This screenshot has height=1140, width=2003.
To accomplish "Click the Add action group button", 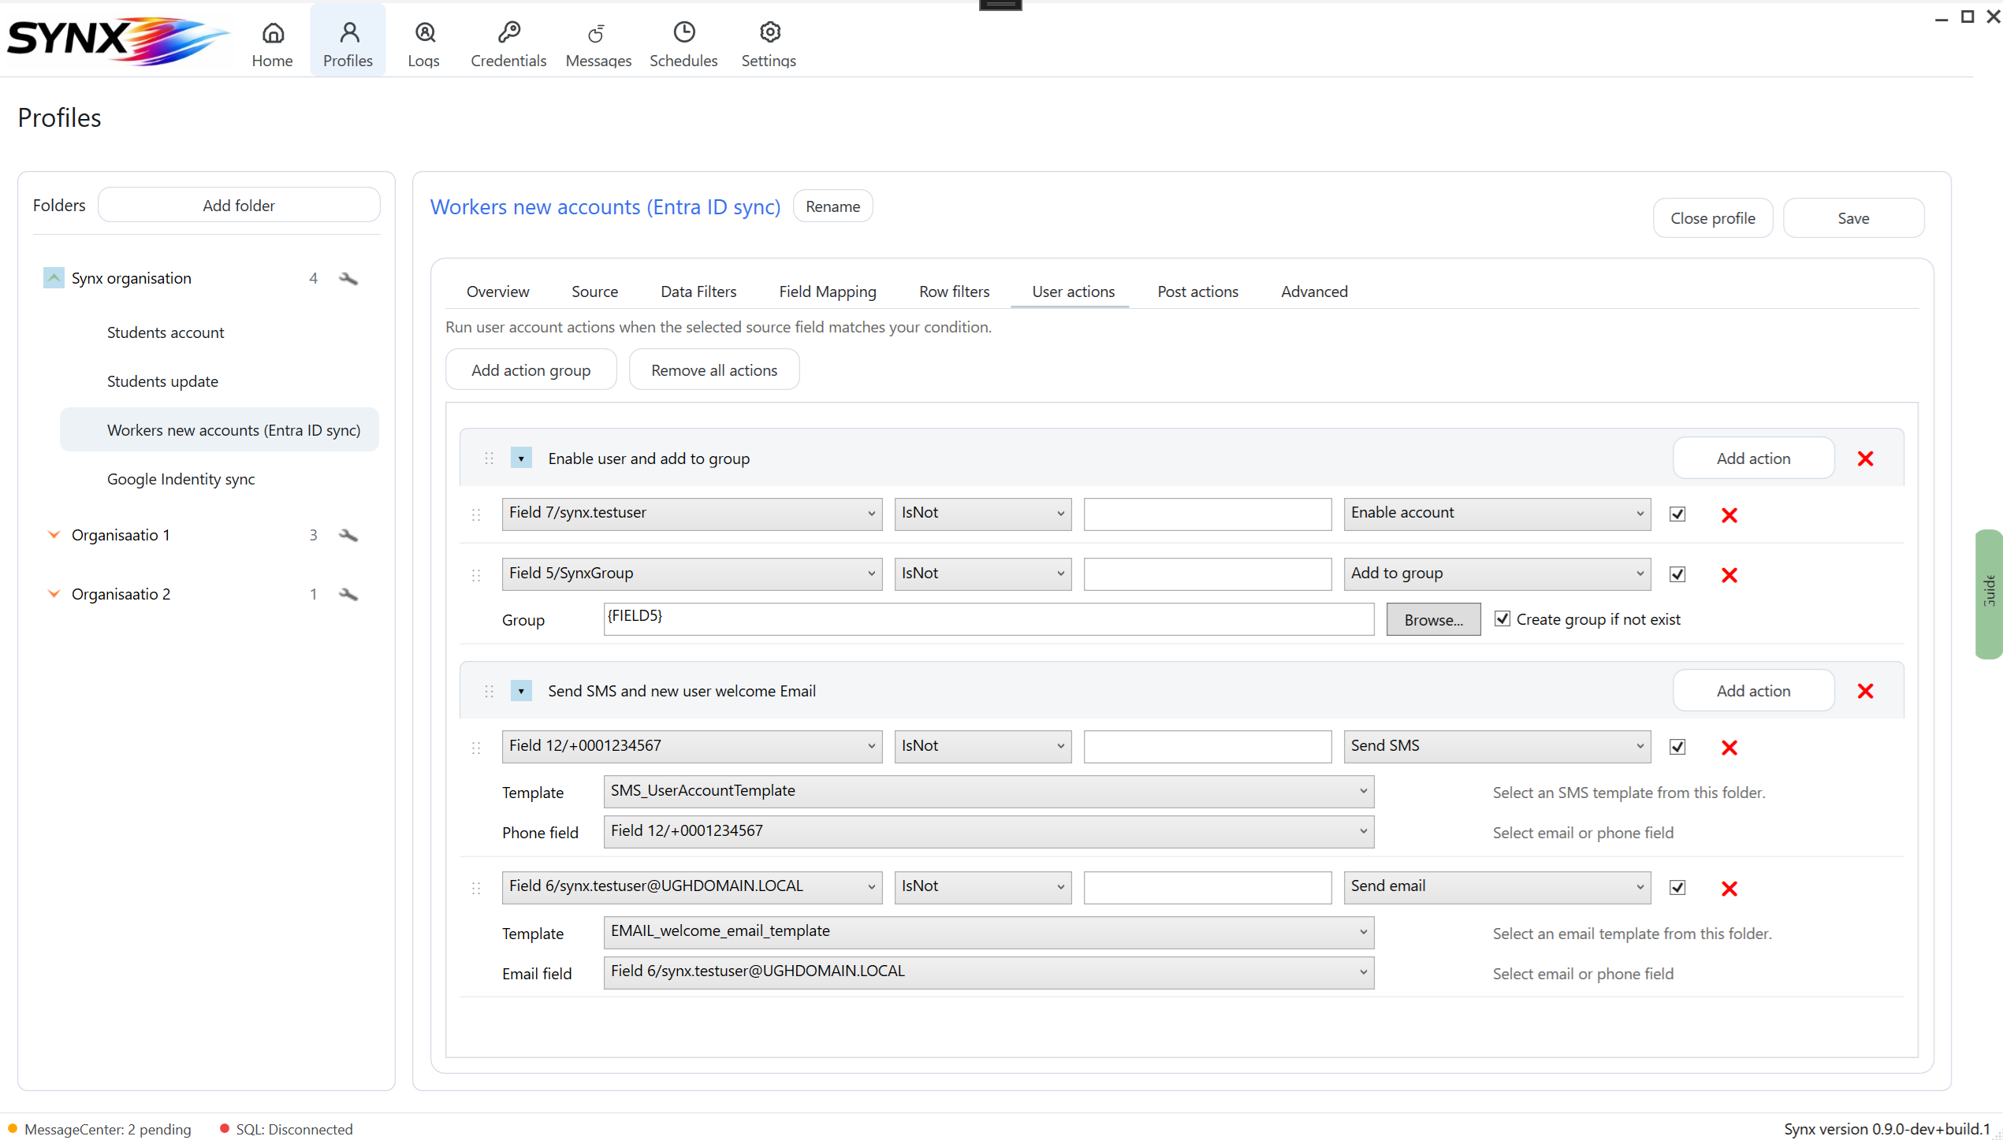I will coord(531,370).
